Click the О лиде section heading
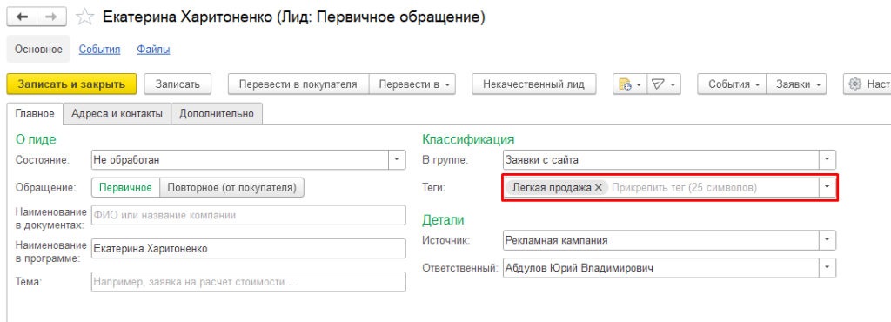 [36, 139]
